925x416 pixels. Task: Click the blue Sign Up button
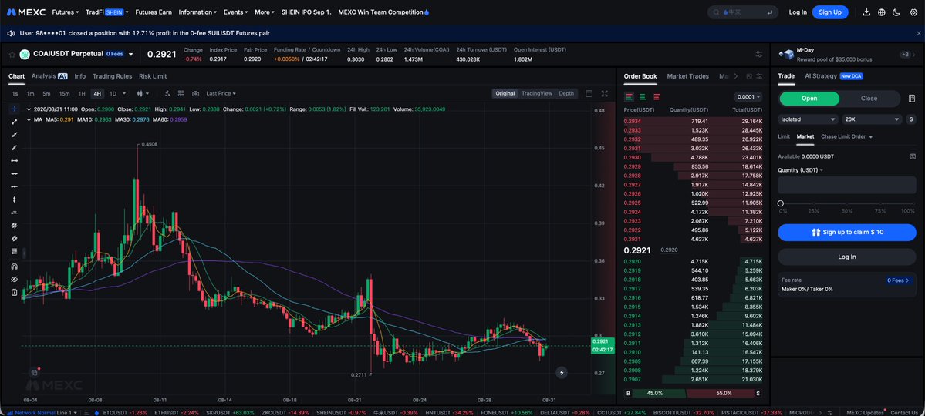830,12
